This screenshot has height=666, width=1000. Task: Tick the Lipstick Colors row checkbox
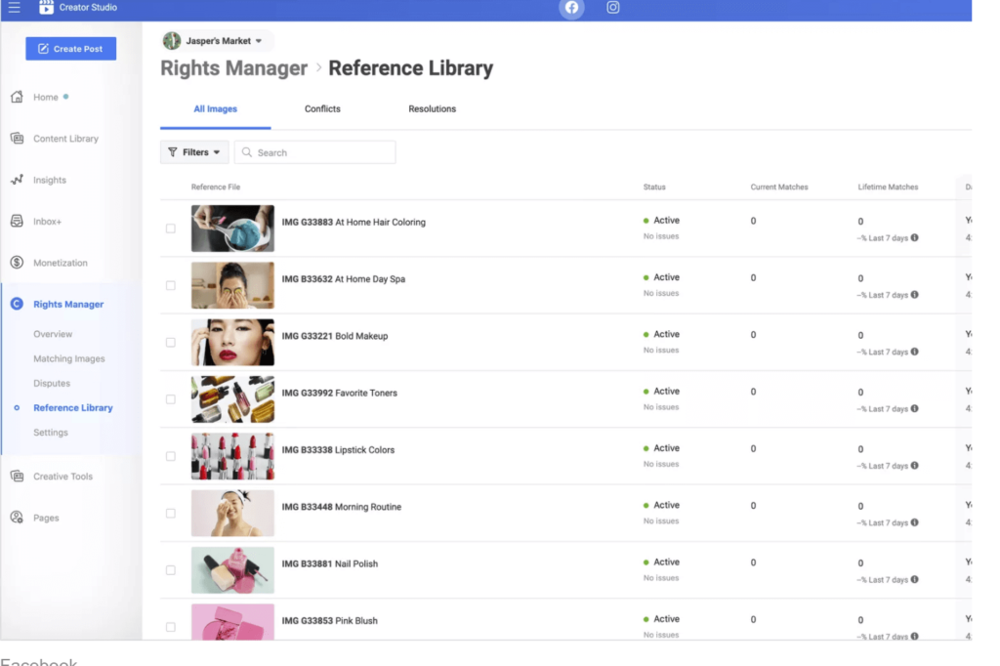pyautogui.click(x=171, y=456)
